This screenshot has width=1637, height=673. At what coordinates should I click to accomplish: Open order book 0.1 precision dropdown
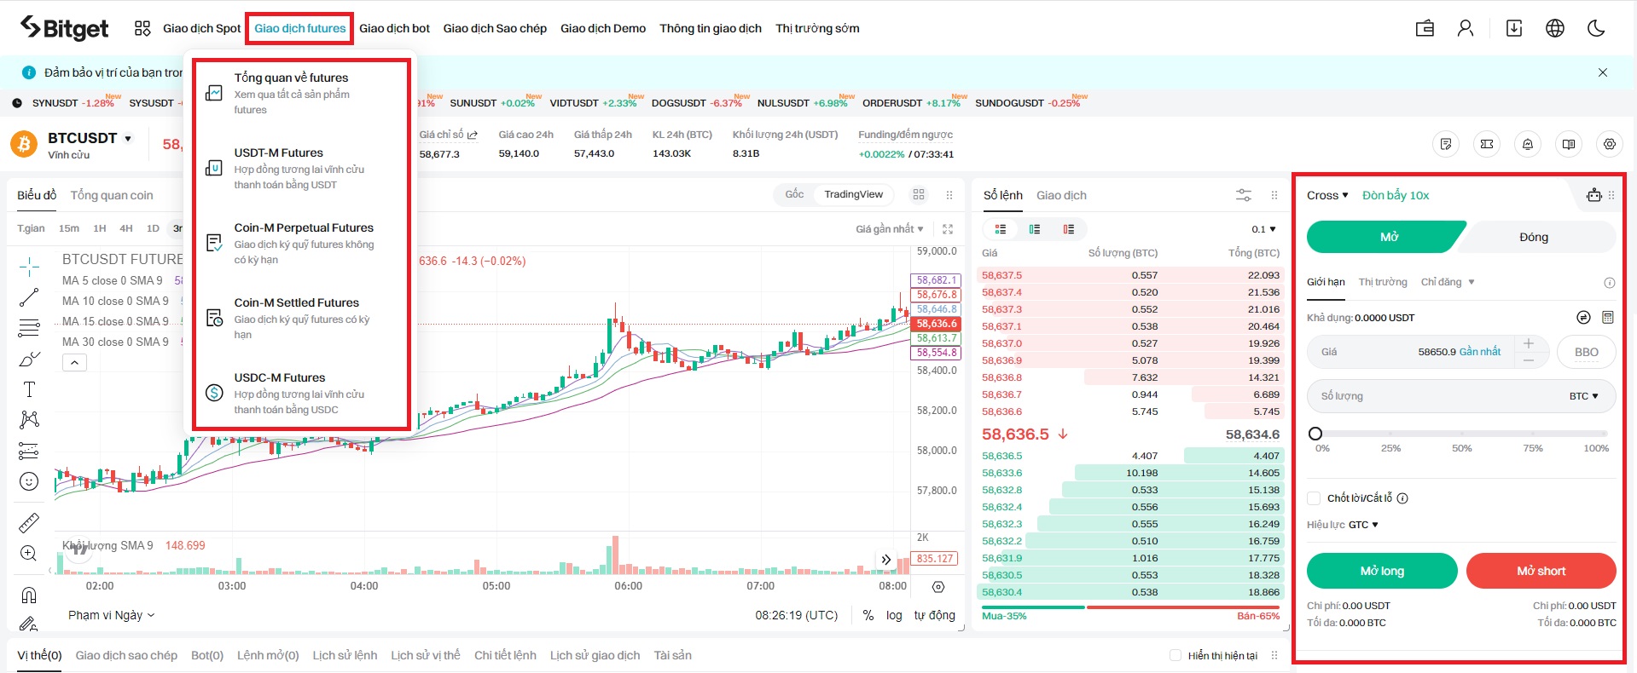pyautogui.click(x=1263, y=229)
